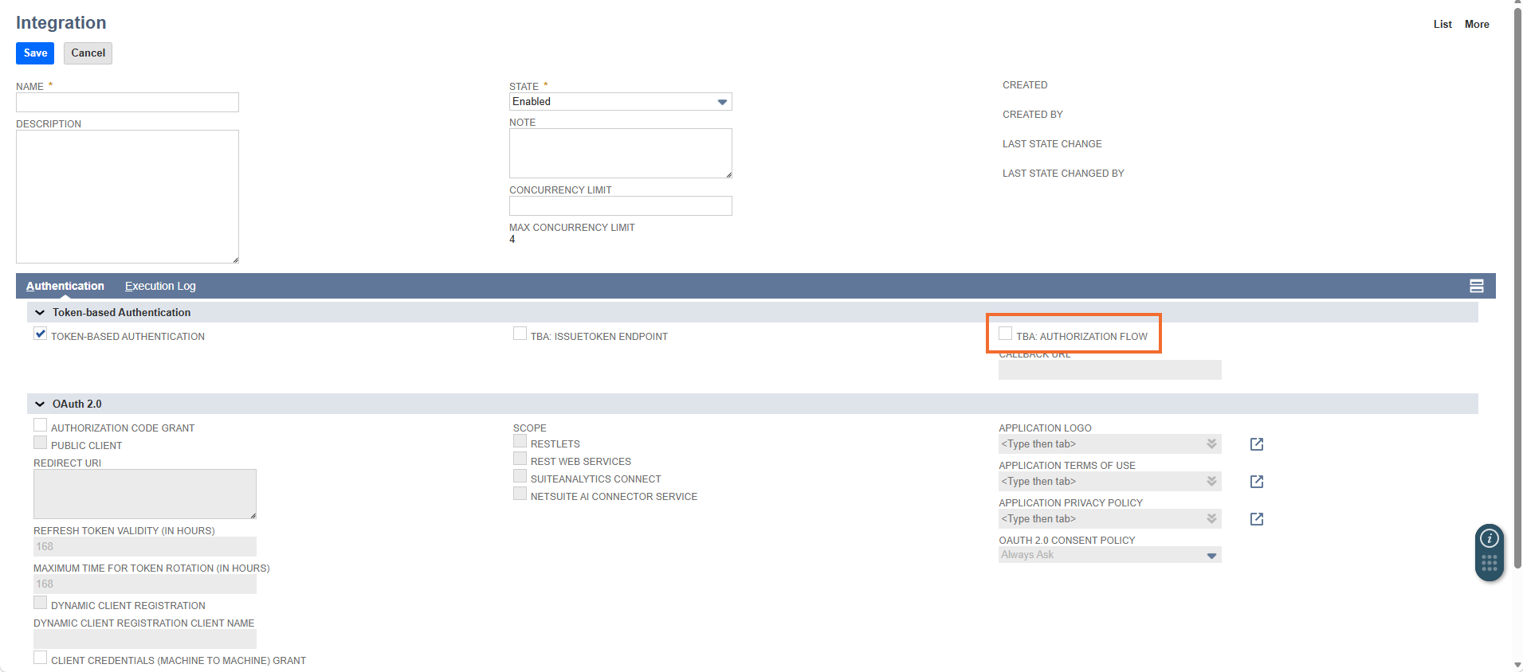Tick the Authorization Code Grant checkbox
The height and width of the screenshot is (672, 1523).
click(x=41, y=426)
